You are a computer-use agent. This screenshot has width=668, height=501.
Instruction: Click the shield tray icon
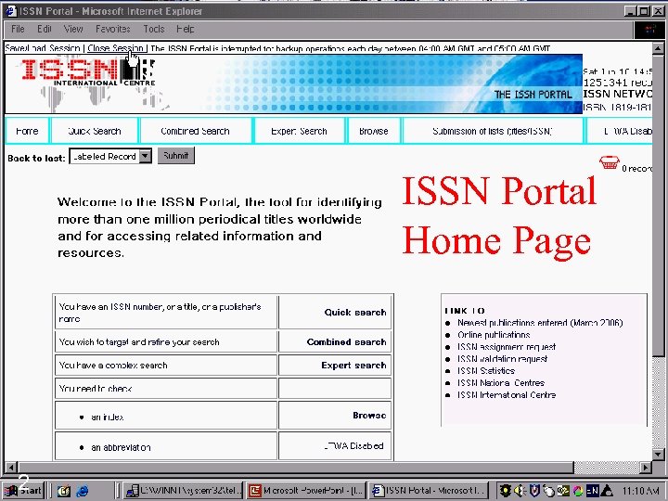click(x=534, y=491)
